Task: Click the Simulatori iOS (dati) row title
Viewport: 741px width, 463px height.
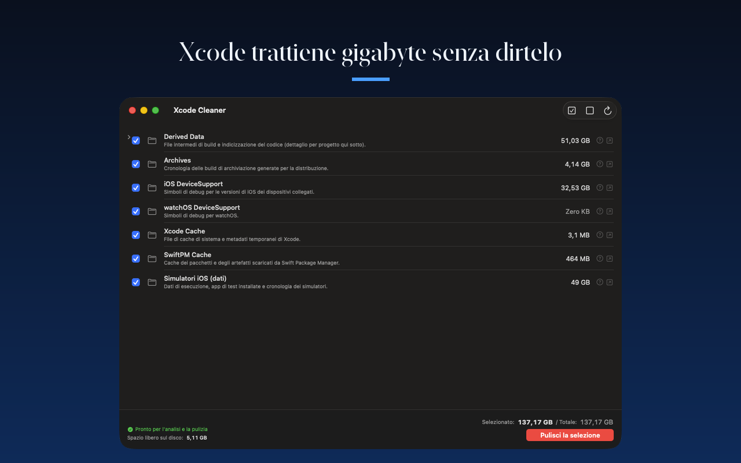Action: click(x=195, y=278)
